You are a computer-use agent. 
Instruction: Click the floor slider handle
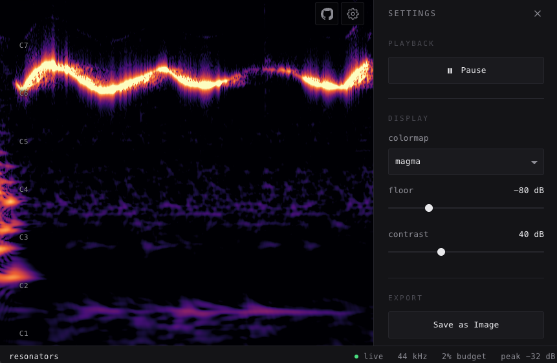(429, 208)
